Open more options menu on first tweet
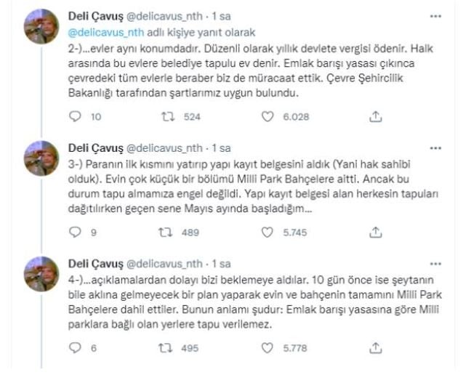This screenshot has width=463, height=383. [x=435, y=15]
